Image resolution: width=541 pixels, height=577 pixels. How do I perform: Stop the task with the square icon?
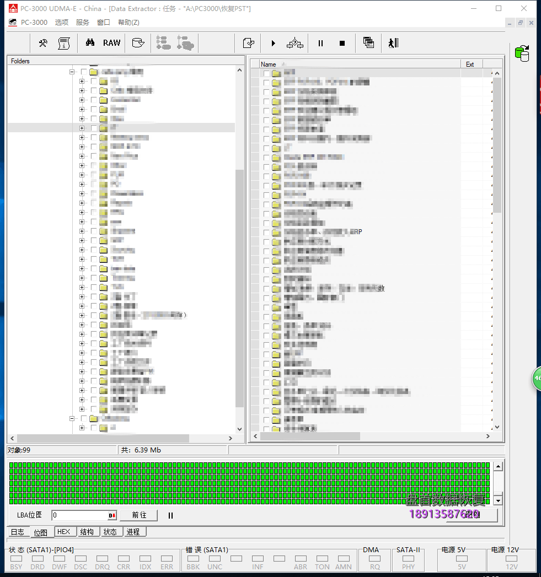point(342,44)
